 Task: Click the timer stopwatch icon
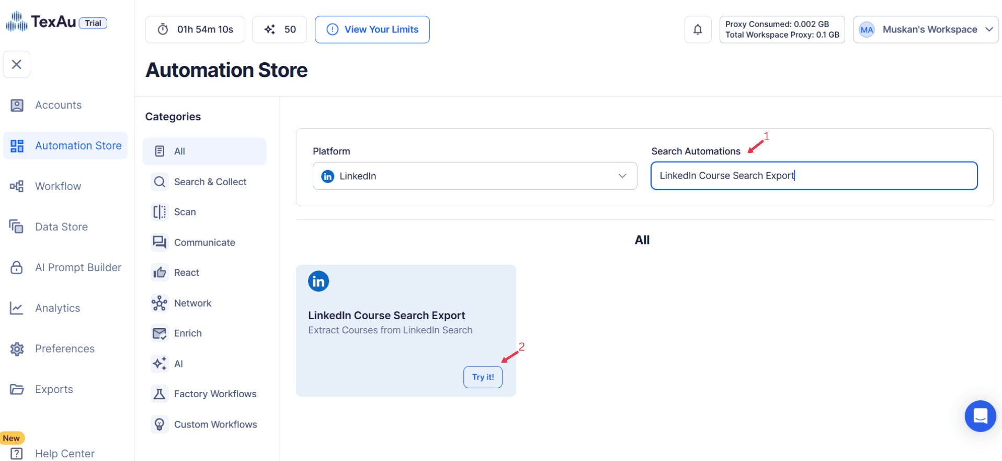163,29
